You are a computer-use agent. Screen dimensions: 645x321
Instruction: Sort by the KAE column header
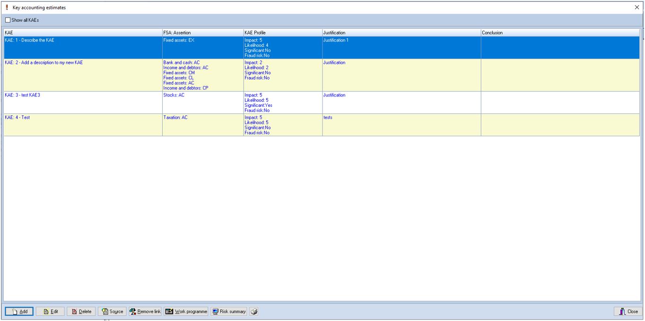[x=83, y=33]
